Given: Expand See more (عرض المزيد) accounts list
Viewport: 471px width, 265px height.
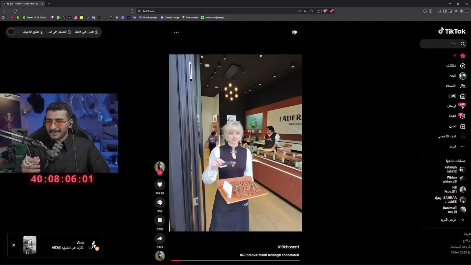Looking at the screenshot, I should point(453,220).
